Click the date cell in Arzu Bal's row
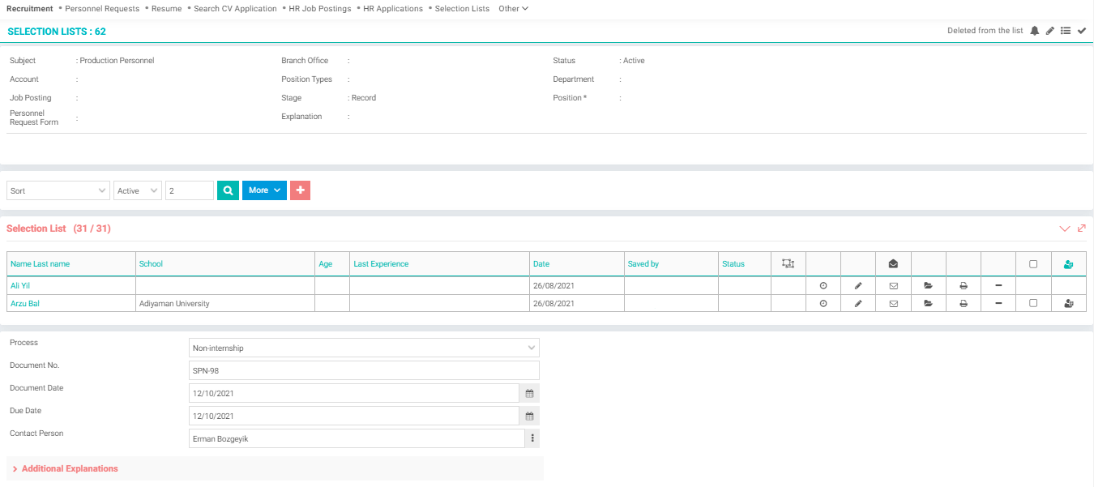 (x=577, y=303)
